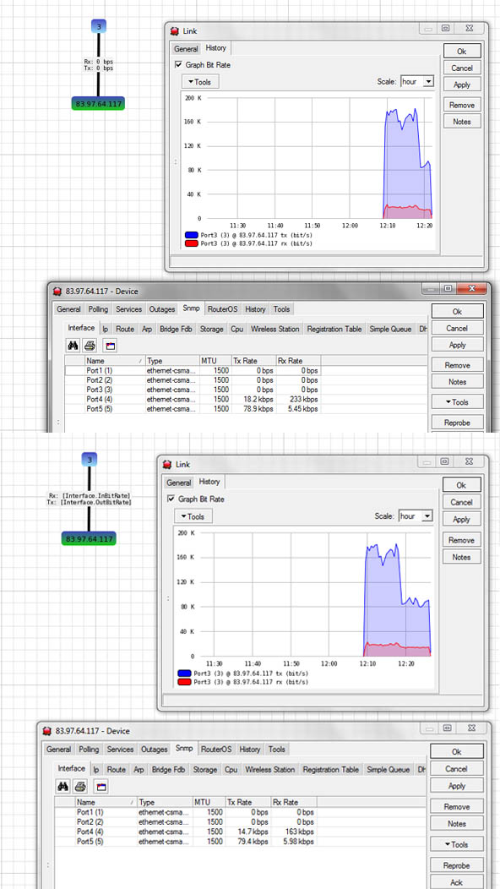Click Cancel in the lower Device window
The image size is (500, 889).
point(456,769)
